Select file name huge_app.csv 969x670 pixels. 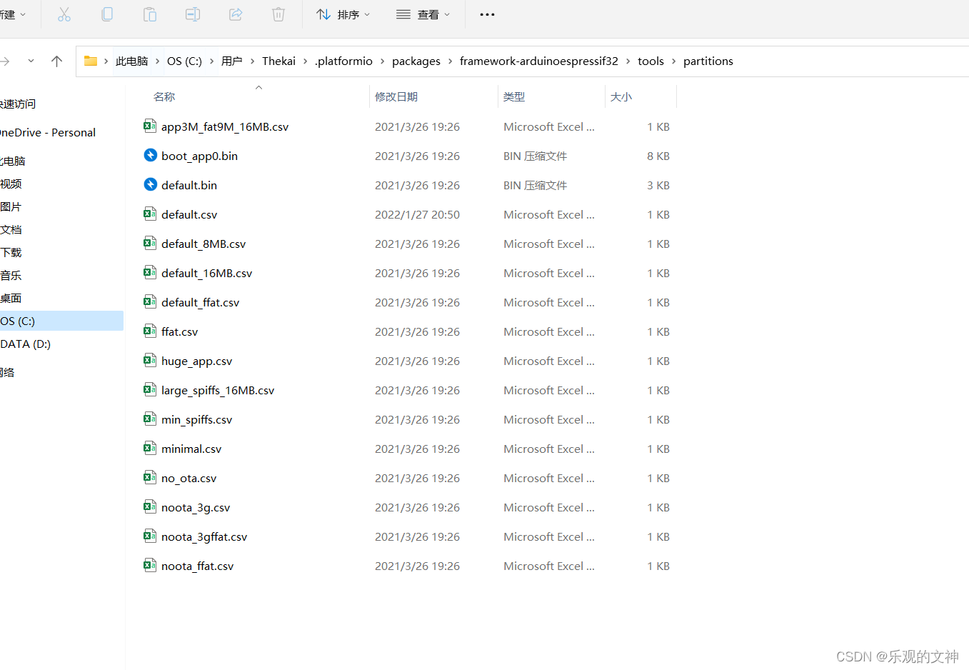click(x=196, y=361)
